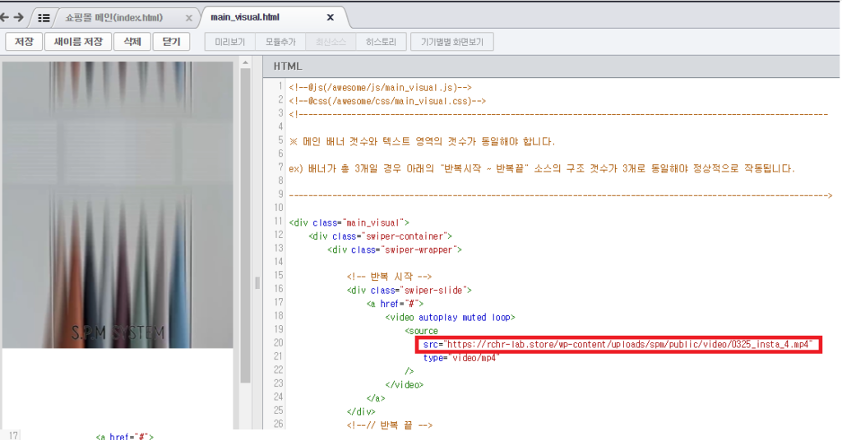Go back with the left arrow icon
The width and height of the screenshot is (842, 440).
[x=4, y=18]
